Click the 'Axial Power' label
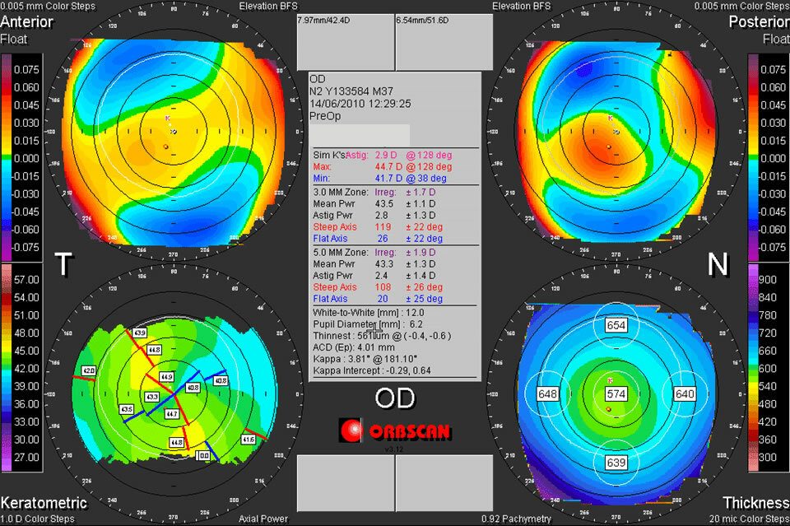Image resolution: width=790 pixels, height=526 pixels. 263,519
